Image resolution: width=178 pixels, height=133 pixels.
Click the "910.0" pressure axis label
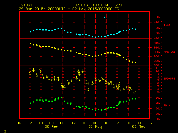[158, 47]
